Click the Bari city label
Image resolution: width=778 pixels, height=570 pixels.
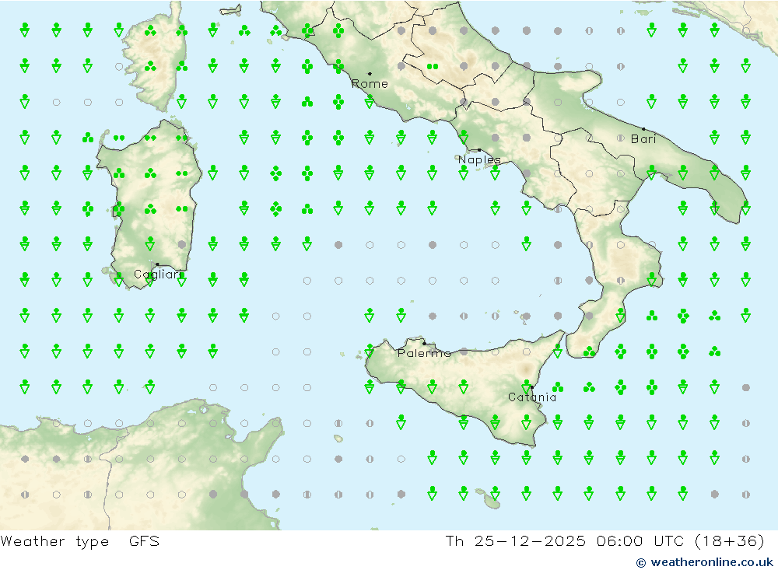[x=643, y=139]
